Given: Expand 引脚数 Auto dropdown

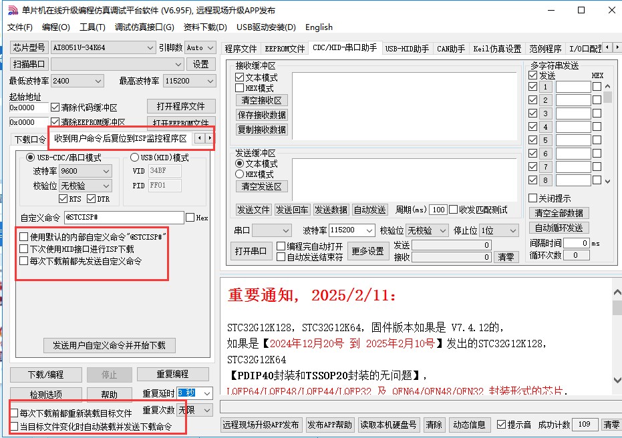Looking at the screenshot, I should (210, 47).
